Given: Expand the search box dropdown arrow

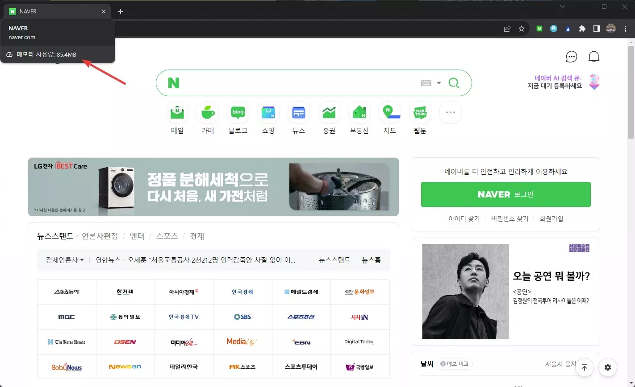Looking at the screenshot, I should click(439, 83).
